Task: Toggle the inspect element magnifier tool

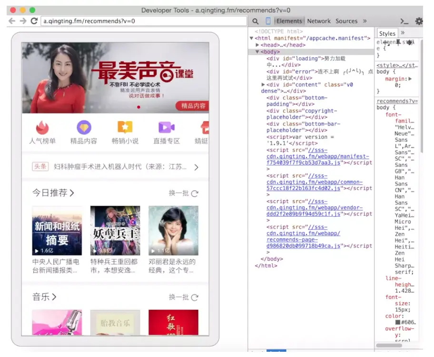Action: (x=255, y=21)
